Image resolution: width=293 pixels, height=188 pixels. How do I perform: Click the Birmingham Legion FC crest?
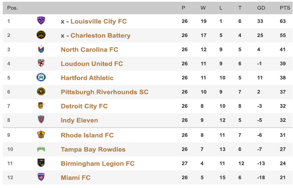[x=41, y=163]
